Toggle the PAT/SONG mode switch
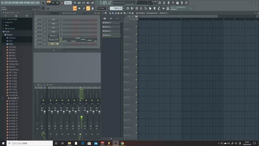Viewport: 259px width, 146px height. tap(49, 3)
